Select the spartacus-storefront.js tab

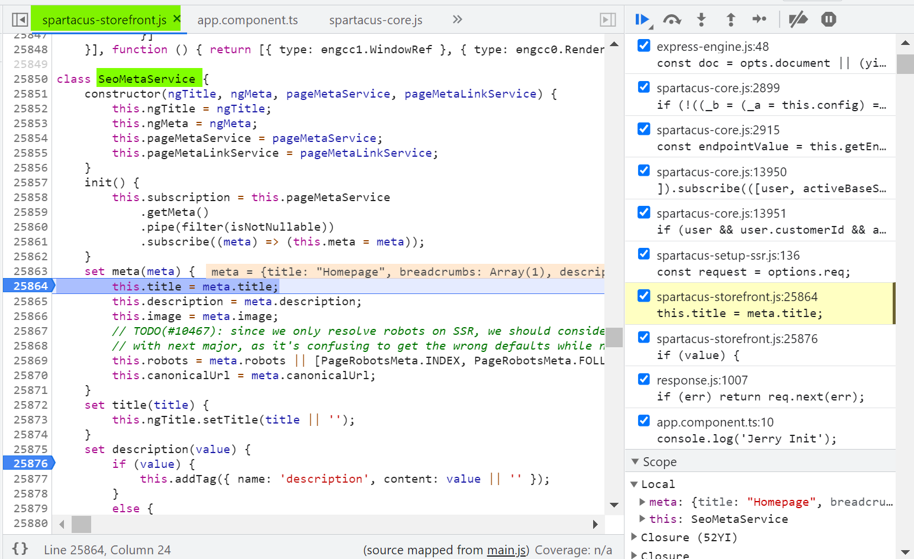[x=104, y=20]
